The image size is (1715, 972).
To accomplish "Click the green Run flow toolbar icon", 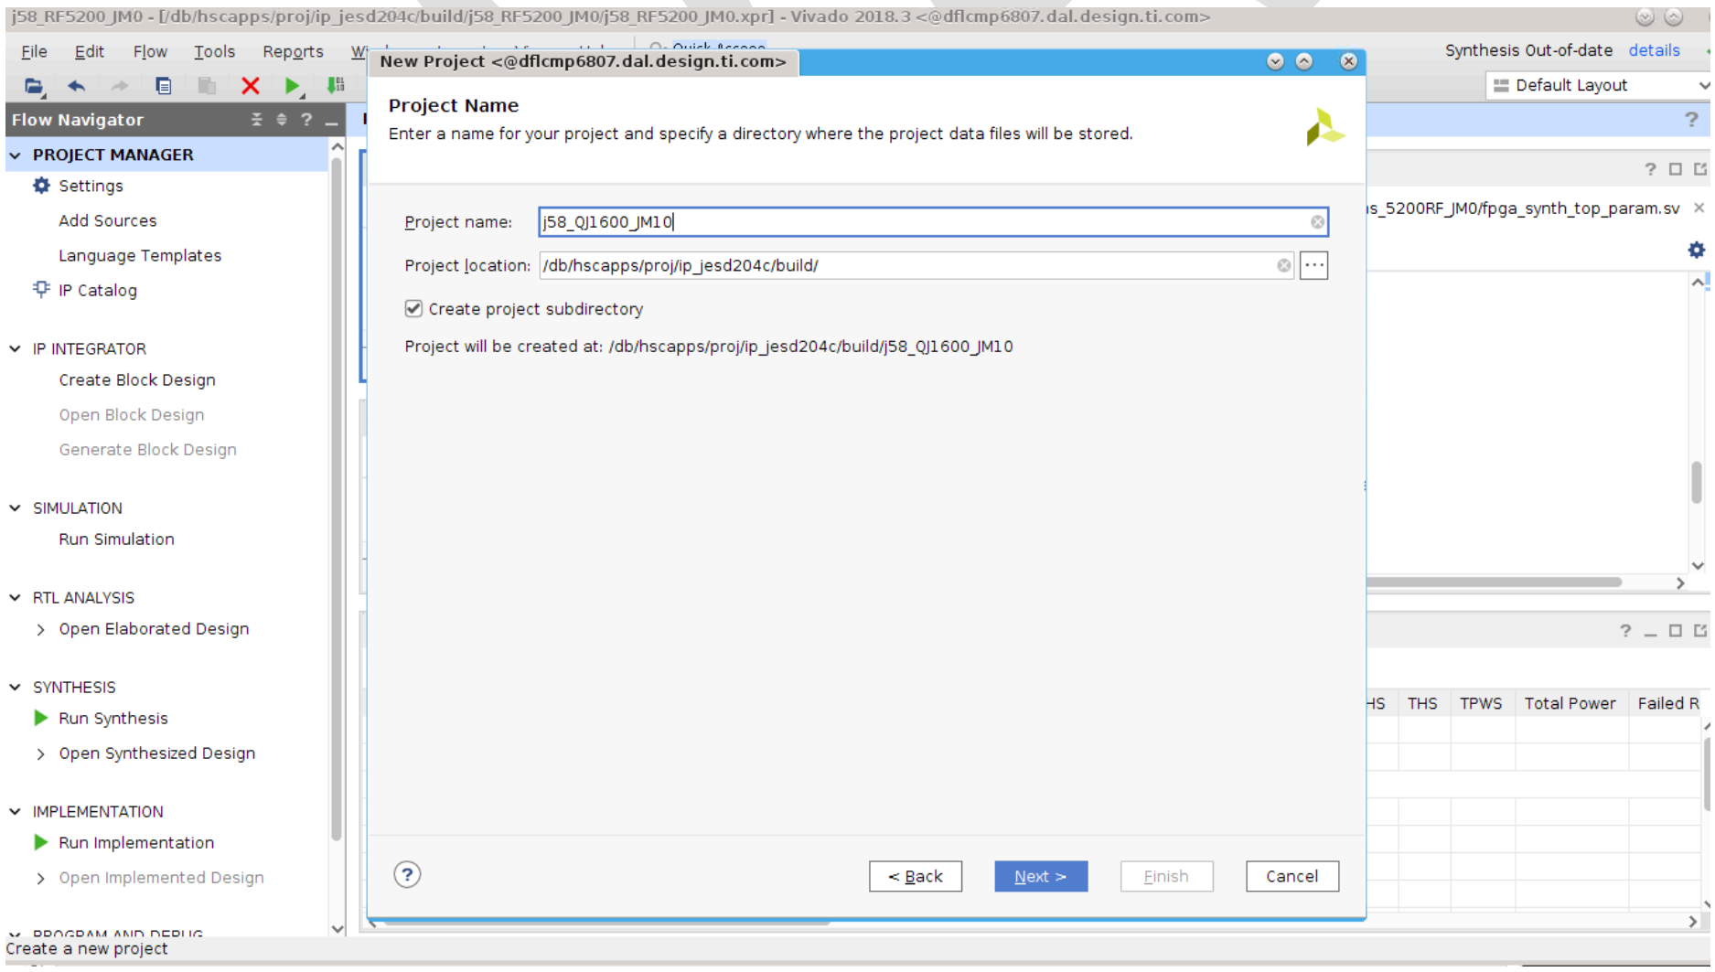I will (x=293, y=86).
